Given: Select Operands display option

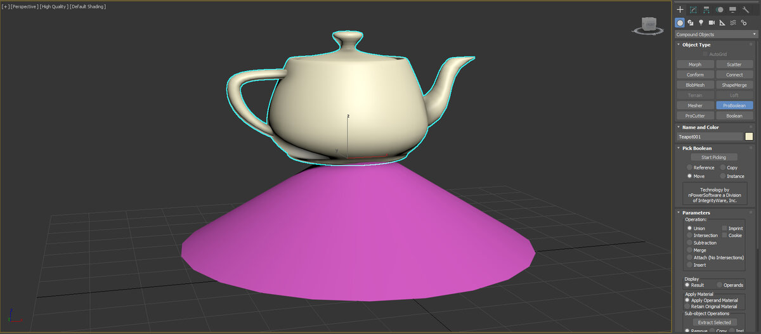Looking at the screenshot, I should click(x=730, y=285).
